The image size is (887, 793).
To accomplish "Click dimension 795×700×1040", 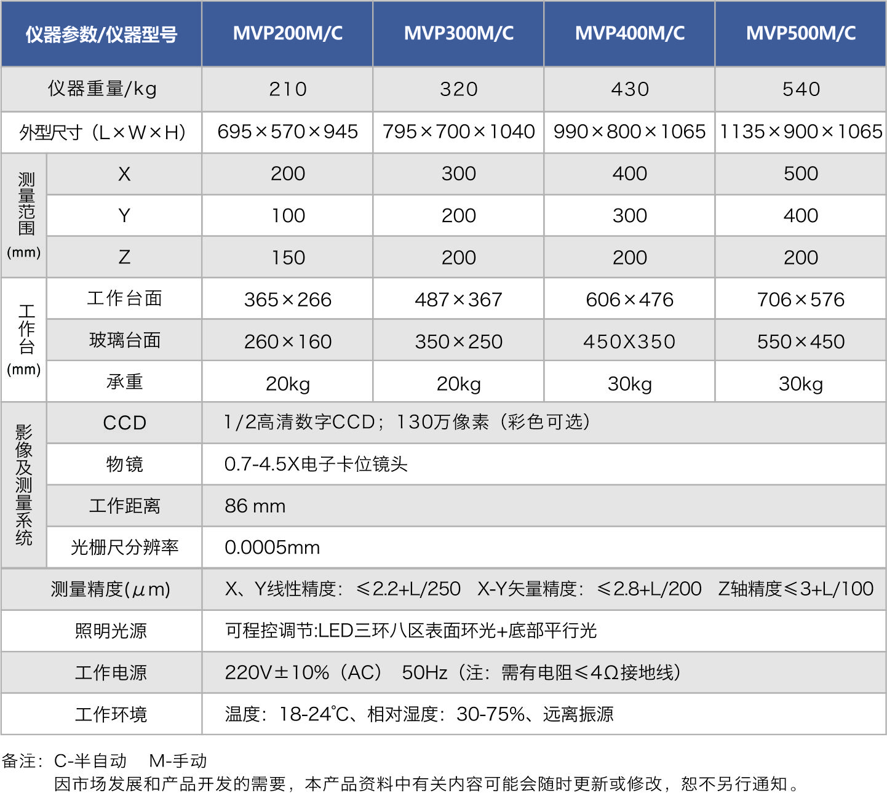I will tap(458, 132).
